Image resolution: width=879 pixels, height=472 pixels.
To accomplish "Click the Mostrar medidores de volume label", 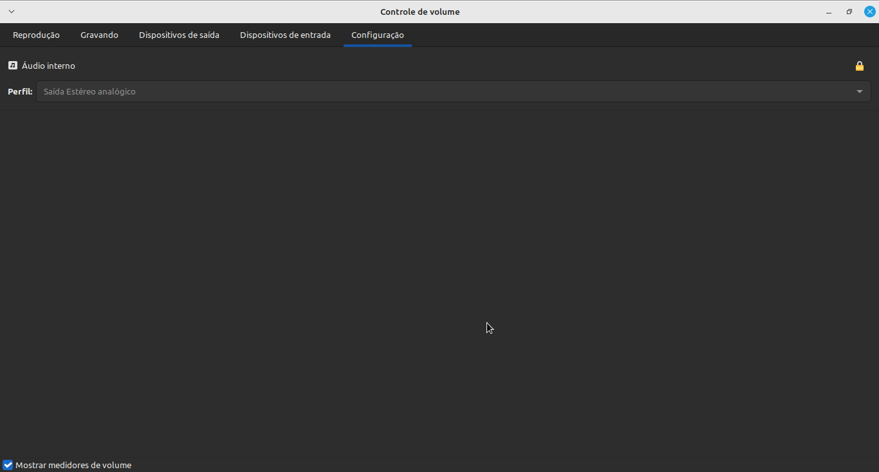I will pyautogui.click(x=73, y=465).
